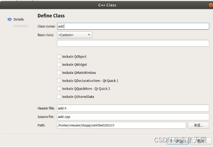
Task: Click the browse (浏览...) button
Action: tap(198, 125)
